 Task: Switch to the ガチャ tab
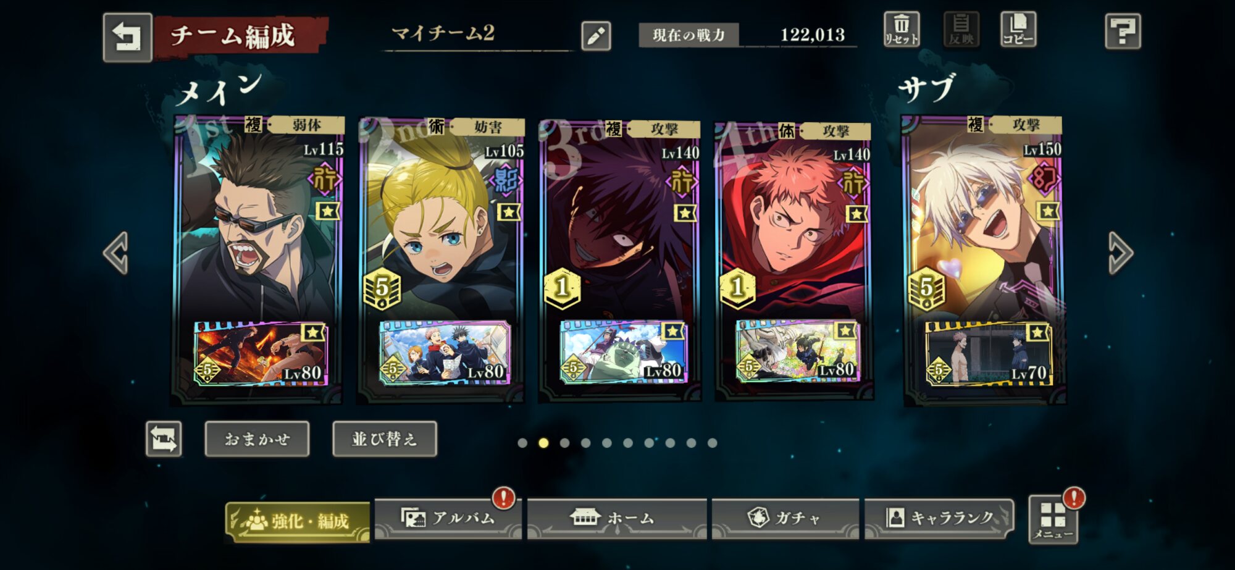pos(785,519)
